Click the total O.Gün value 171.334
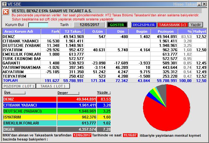 (98, 80)
